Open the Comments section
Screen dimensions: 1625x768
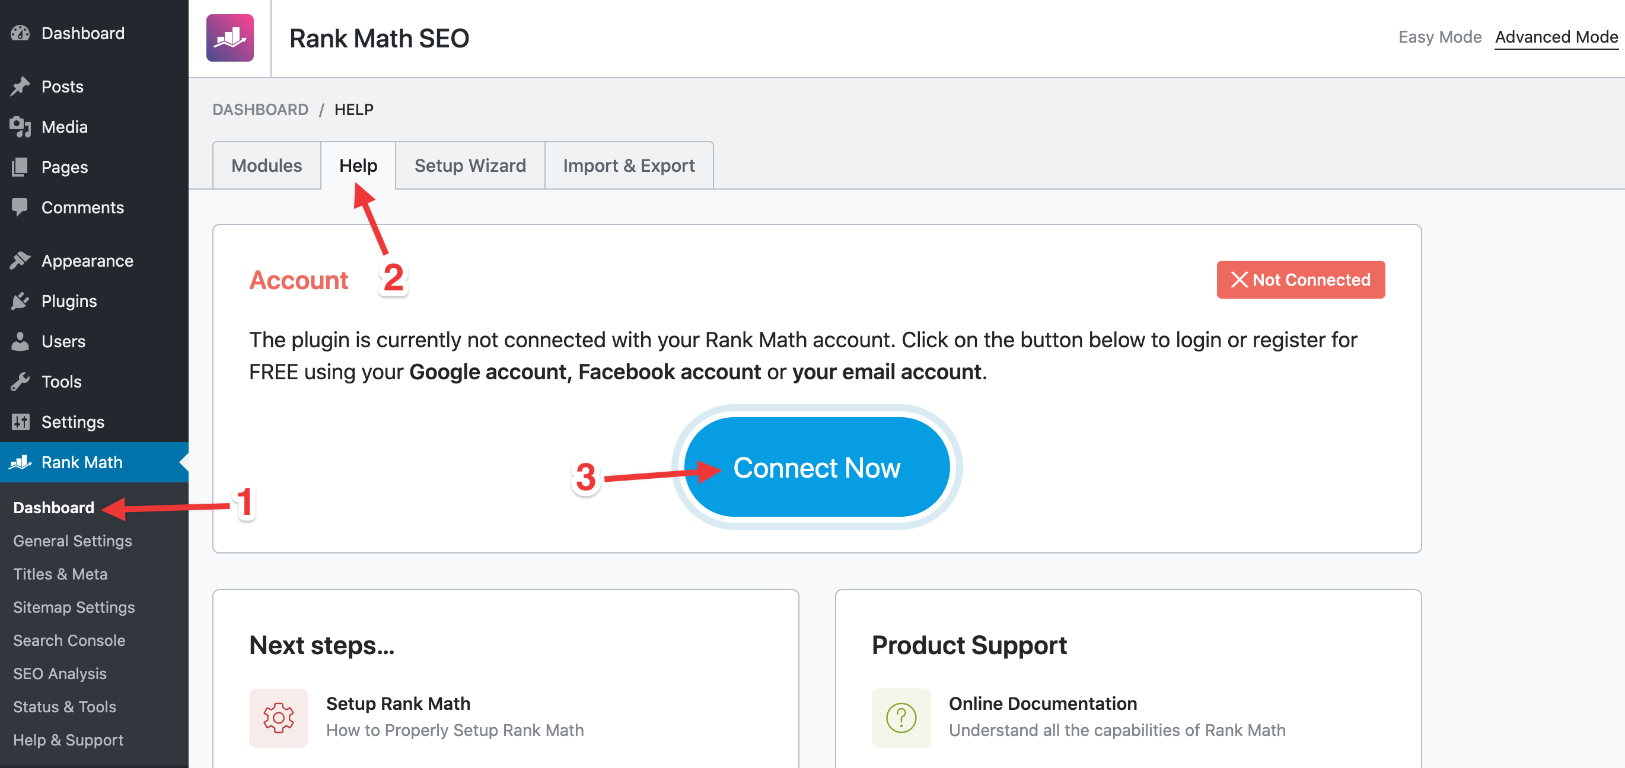pos(94,207)
